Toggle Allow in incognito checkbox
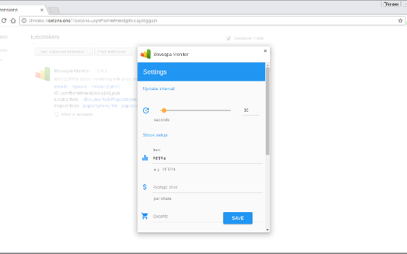This screenshot has width=407, height=254. pos(57,114)
